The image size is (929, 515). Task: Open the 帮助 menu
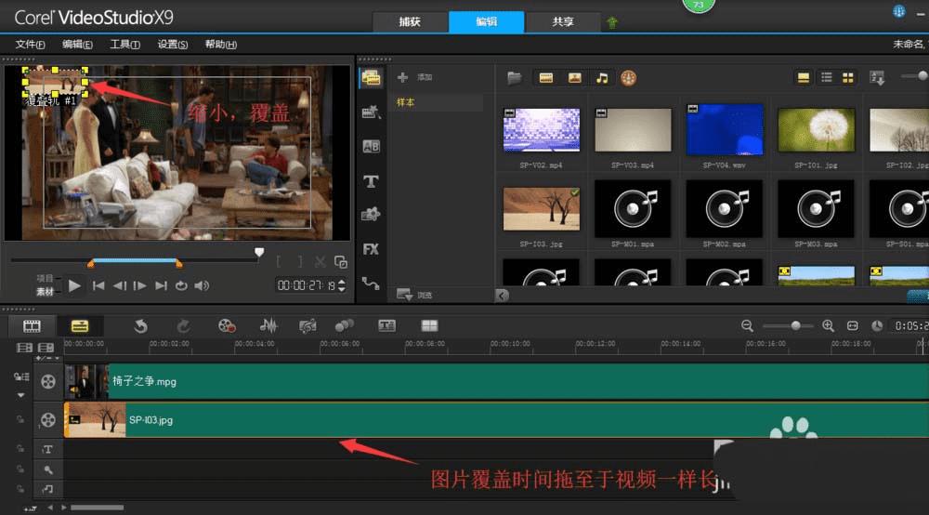tap(220, 45)
